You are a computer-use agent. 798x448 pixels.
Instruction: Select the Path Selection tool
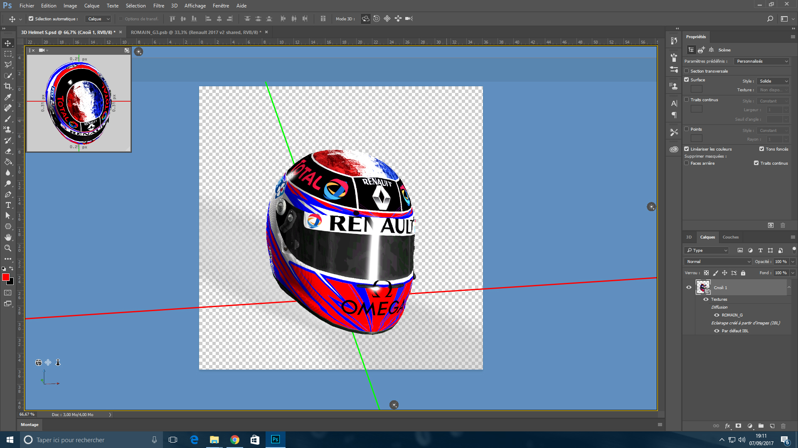pos(8,216)
